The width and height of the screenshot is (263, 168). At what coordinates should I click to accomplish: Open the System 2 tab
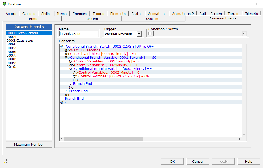154,19
